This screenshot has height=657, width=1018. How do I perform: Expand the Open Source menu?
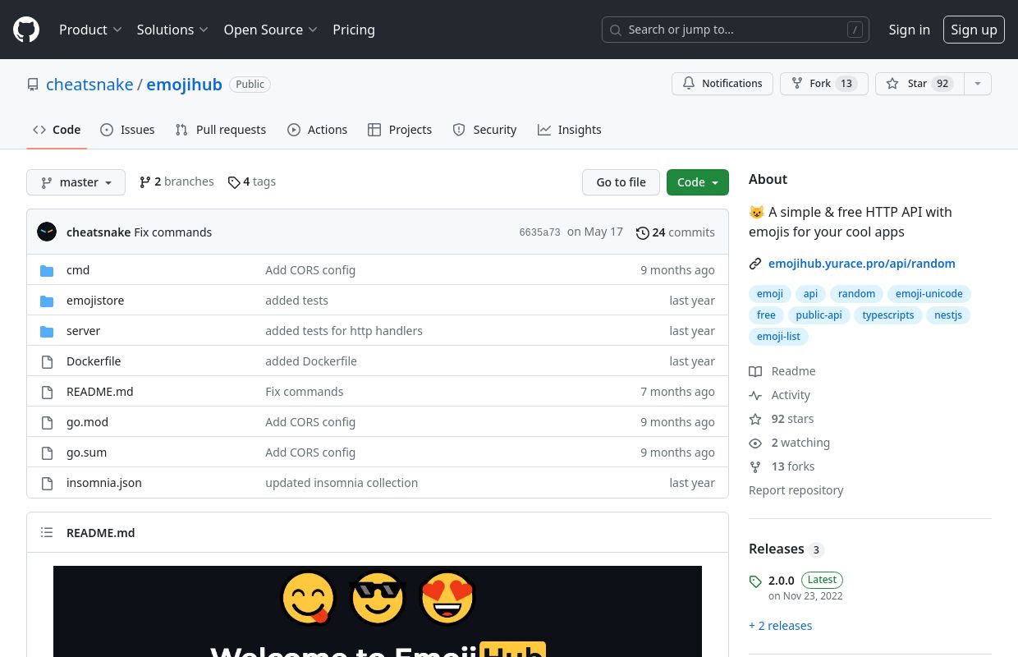270,30
